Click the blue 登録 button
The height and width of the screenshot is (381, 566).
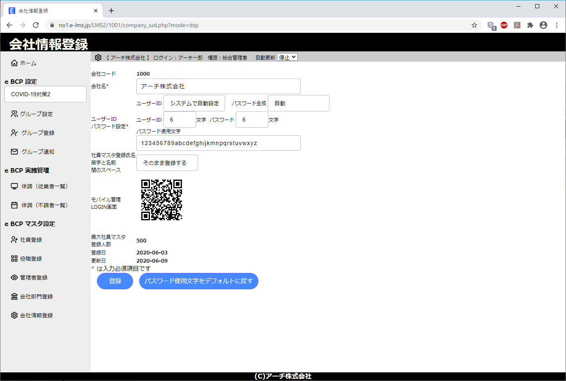point(115,281)
